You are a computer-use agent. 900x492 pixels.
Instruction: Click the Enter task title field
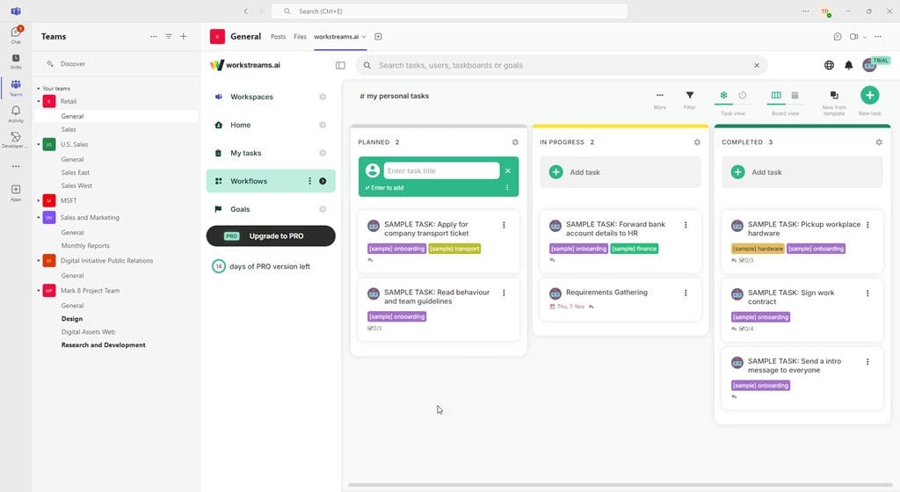(x=441, y=170)
